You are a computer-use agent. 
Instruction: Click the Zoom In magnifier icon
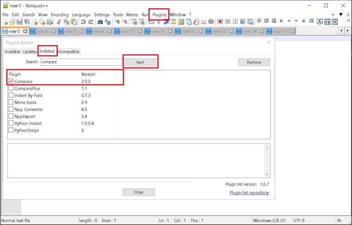[x=117, y=22]
